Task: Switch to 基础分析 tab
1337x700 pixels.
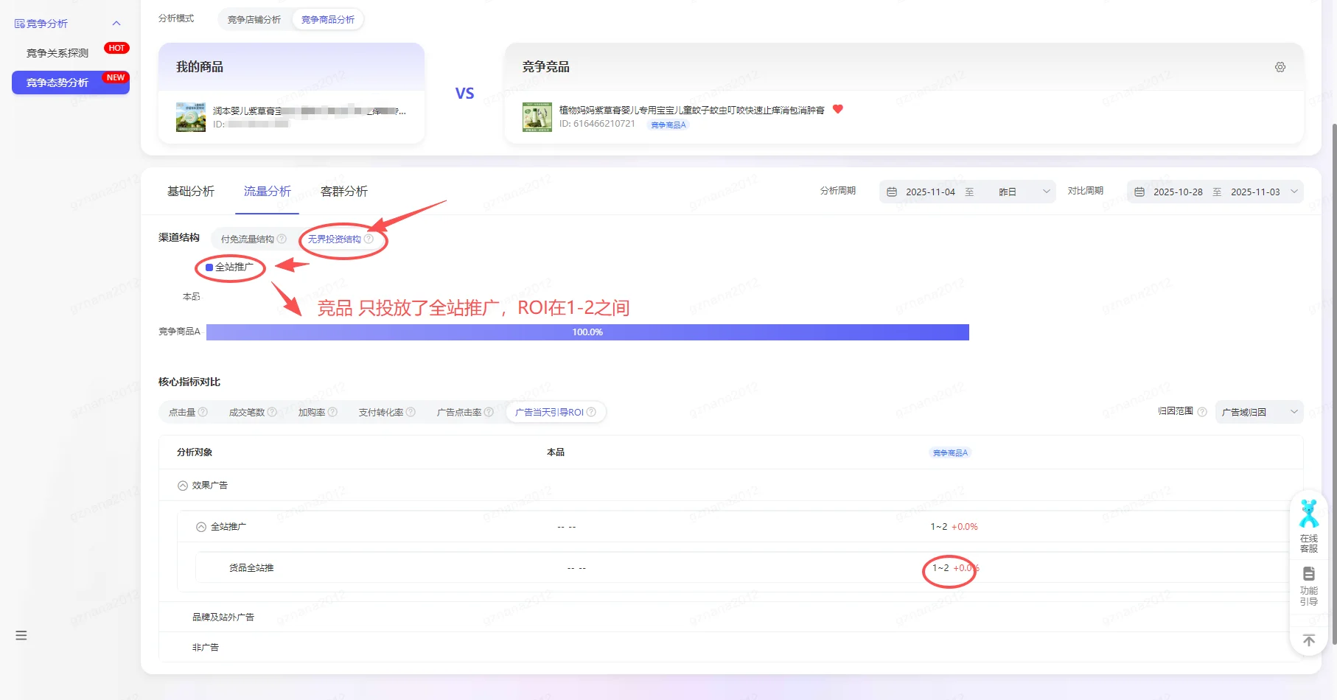Action: [191, 192]
